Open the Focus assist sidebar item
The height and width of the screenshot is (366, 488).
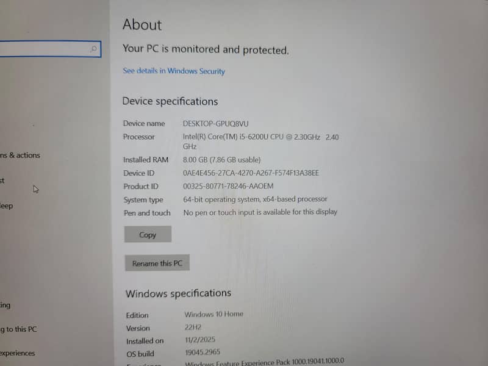3,181
